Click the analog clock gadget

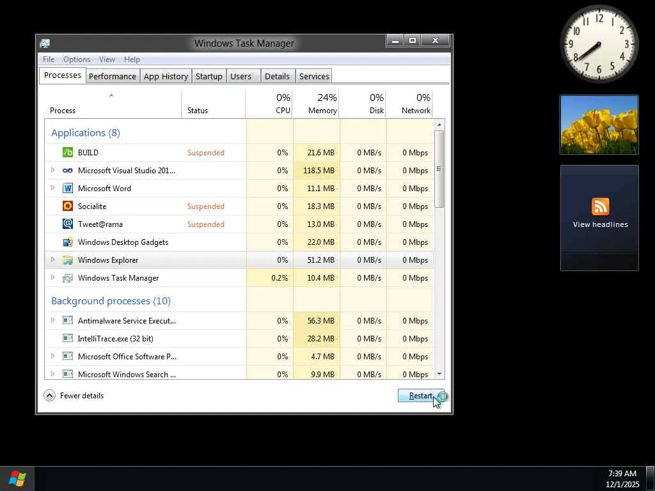[599, 44]
